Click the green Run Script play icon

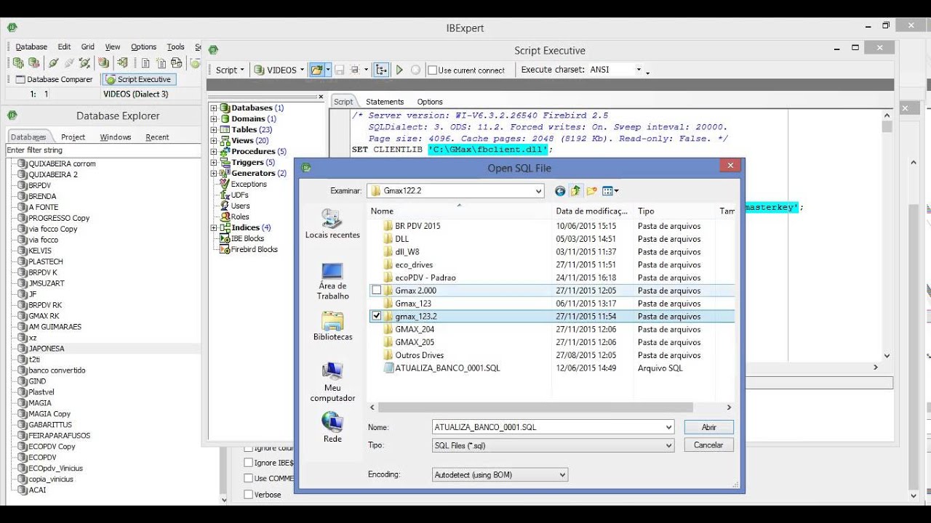point(399,70)
